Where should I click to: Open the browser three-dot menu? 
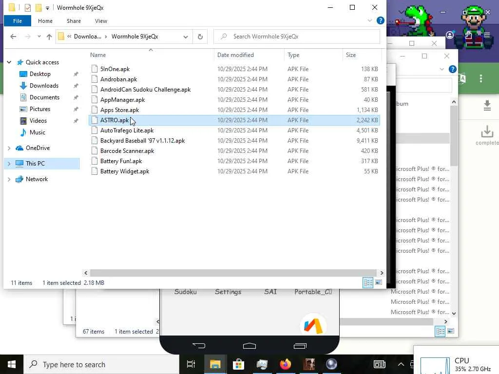481,78
